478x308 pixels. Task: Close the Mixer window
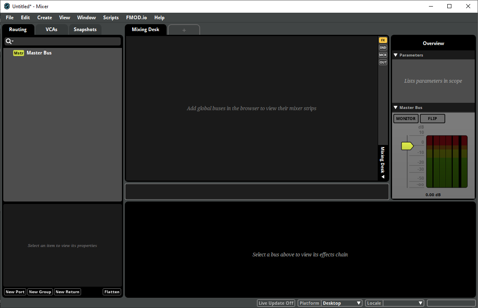click(468, 7)
